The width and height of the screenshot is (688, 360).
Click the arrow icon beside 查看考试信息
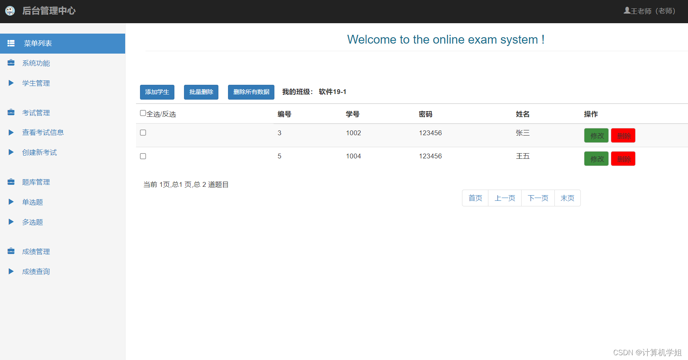(x=11, y=132)
